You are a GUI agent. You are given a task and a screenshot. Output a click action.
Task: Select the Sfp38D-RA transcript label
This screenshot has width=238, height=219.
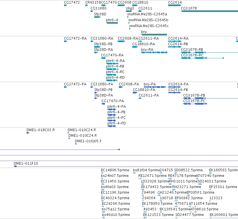coord(103,50)
